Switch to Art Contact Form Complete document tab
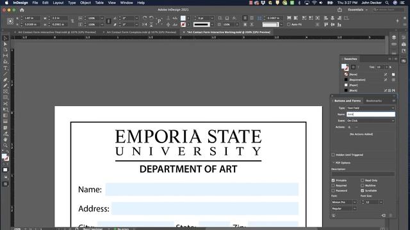This screenshot has width=410, height=230. (x=141, y=32)
